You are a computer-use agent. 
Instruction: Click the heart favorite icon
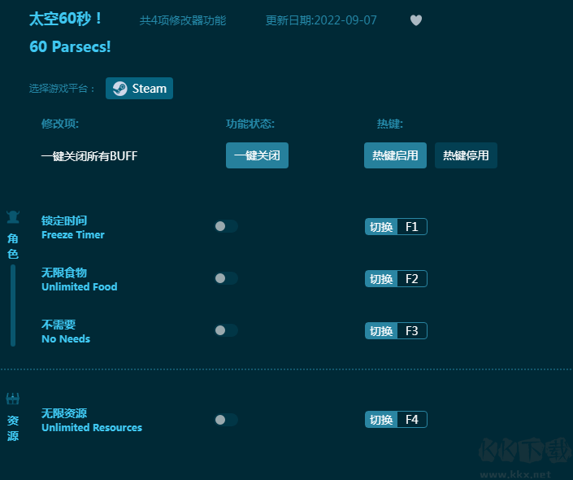coord(416,20)
